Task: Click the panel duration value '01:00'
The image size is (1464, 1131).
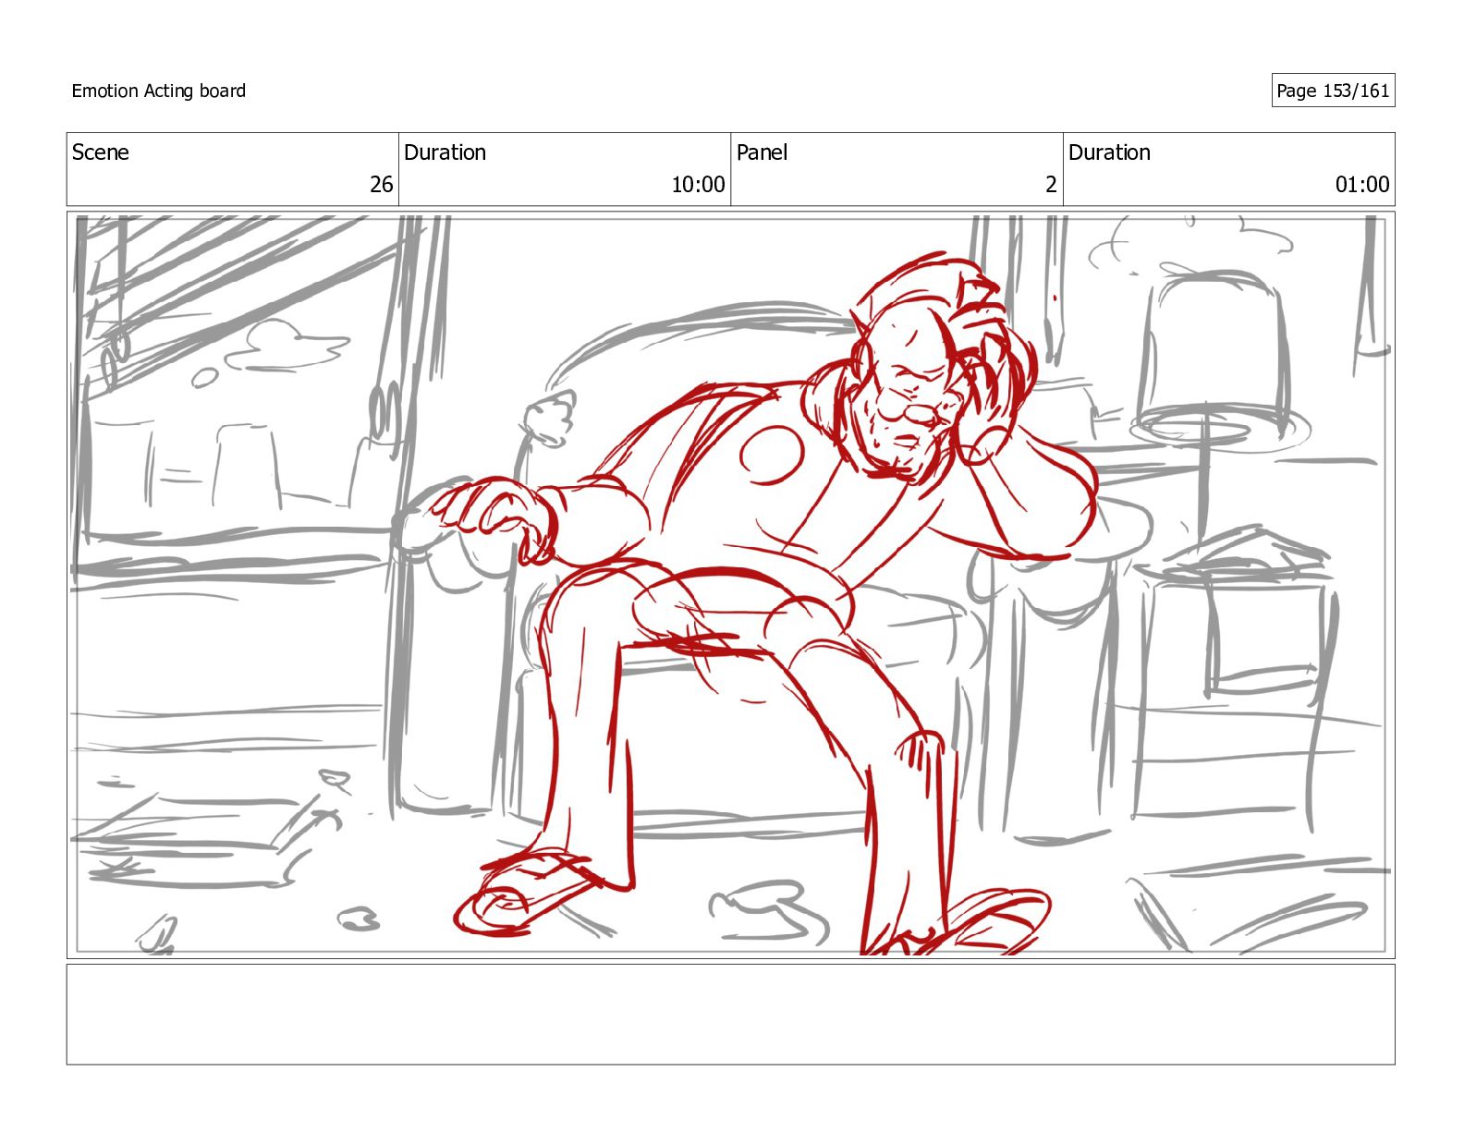Action: tap(1362, 185)
